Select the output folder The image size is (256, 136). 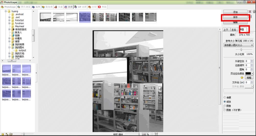(x=22, y=50)
